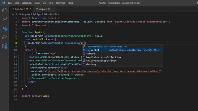The image size is (198, 111).
Task: Click the App function breadcrumb
Action: coord(37,14)
